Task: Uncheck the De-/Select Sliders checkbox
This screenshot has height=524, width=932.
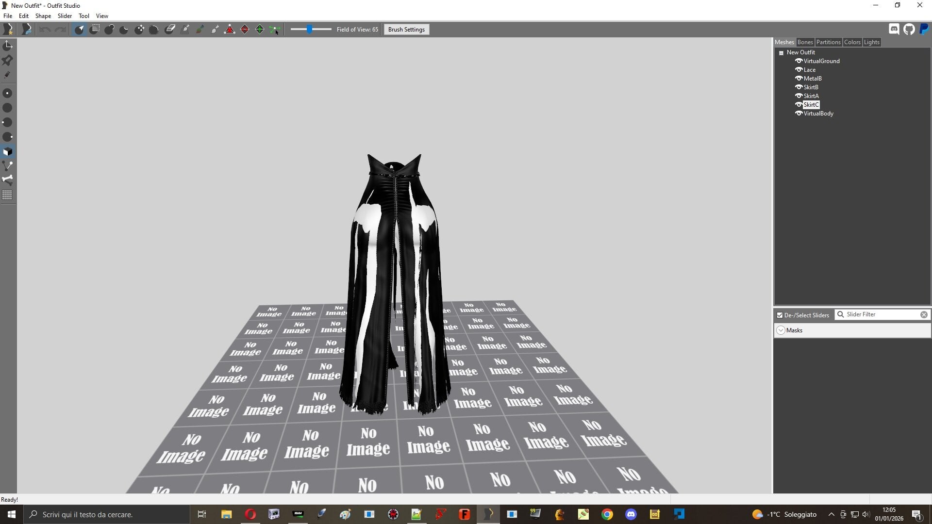Action: [x=780, y=315]
